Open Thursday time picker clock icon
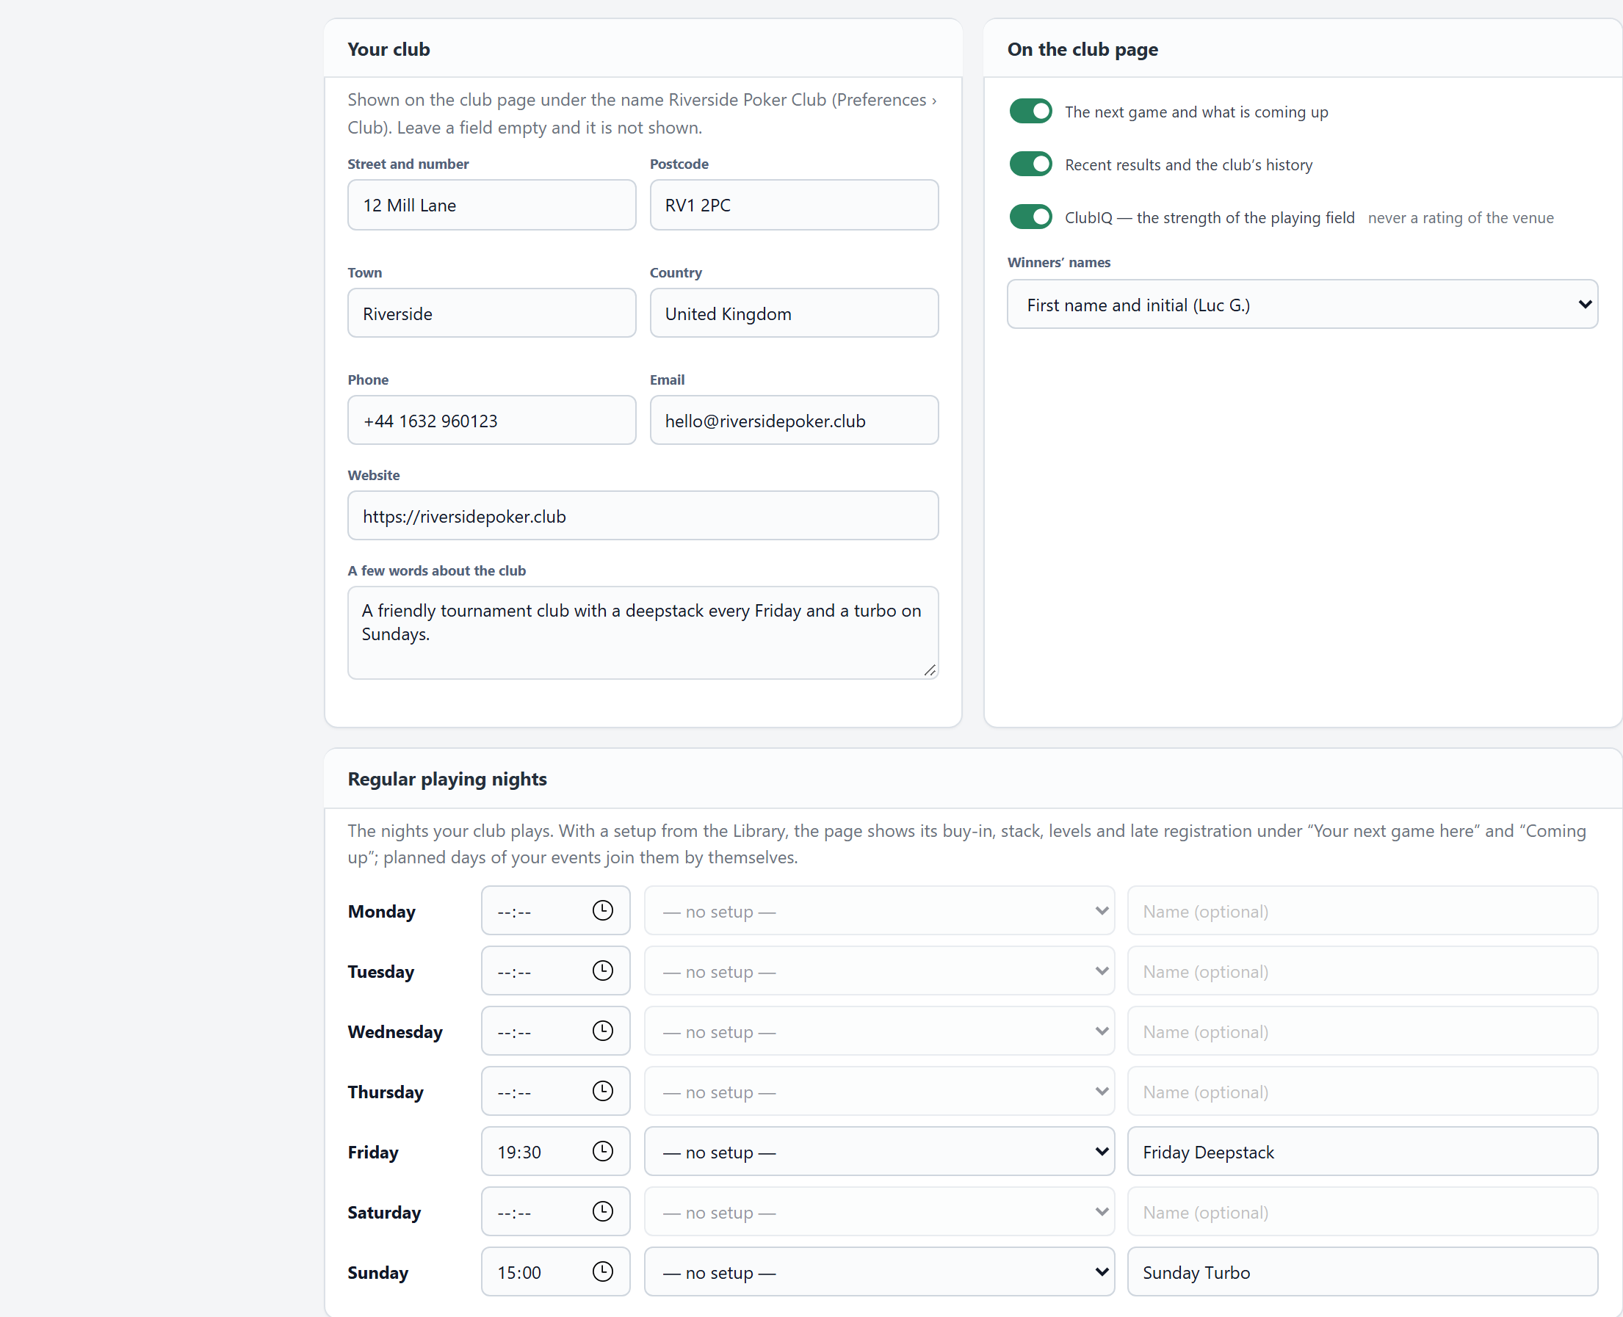1623x1317 pixels. [602, 1091]
